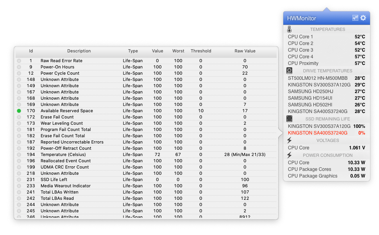Click the Unknown Attribute row with Id 218
Viewport: 379px width, 235px height.
(x=146, y=173)
